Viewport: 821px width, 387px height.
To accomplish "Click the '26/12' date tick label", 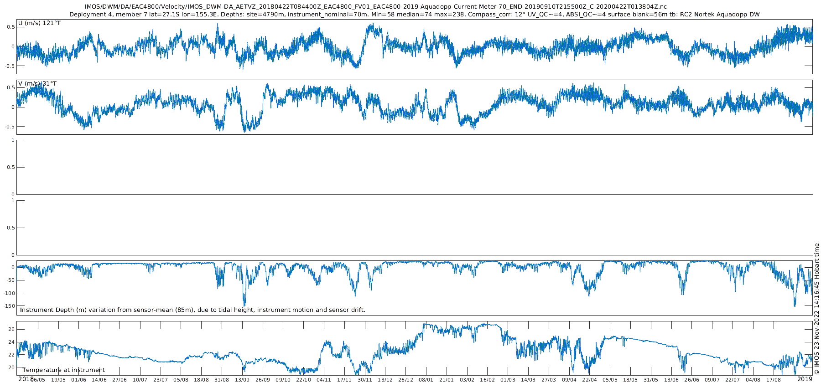I will [405, 380].
